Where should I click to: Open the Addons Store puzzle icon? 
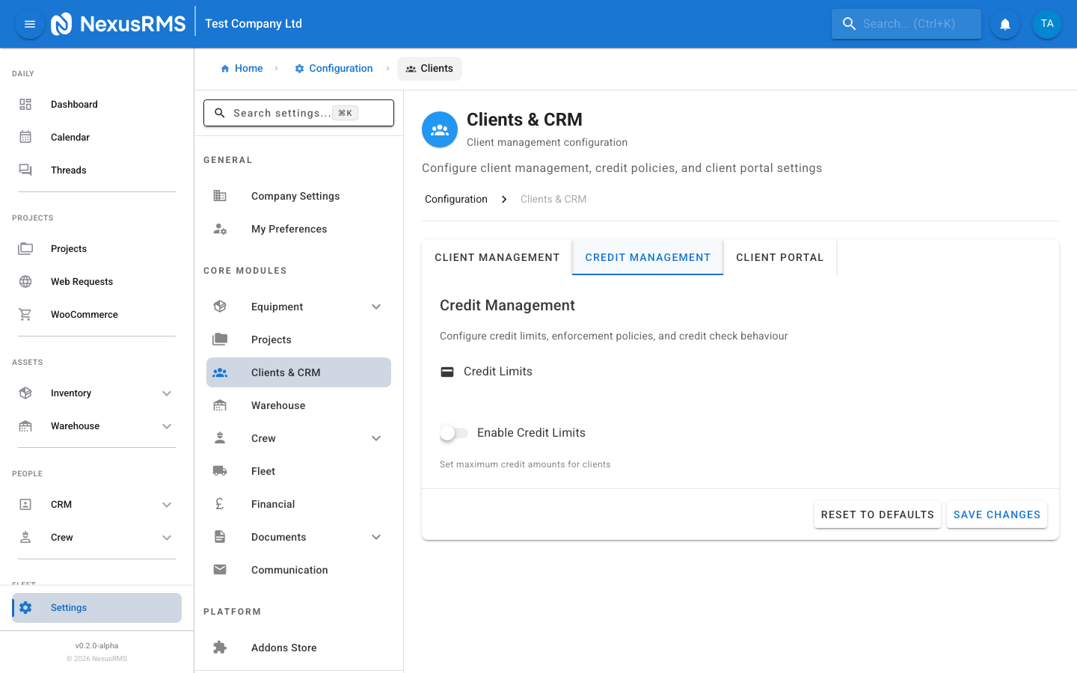coord(219,647)
